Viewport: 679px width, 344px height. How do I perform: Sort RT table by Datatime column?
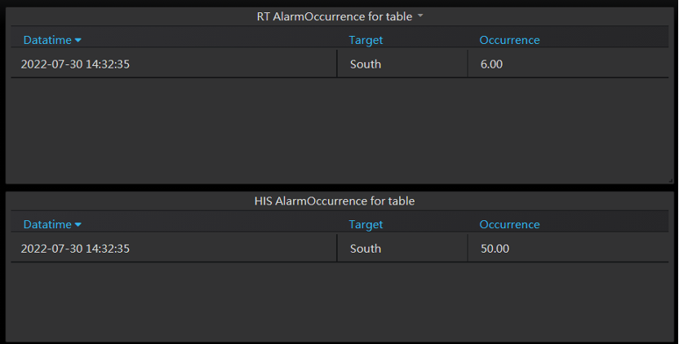click(x=47, y=40)
